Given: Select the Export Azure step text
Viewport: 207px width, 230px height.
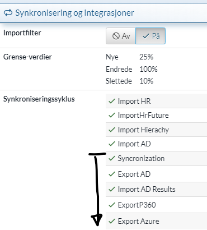Looking at the screenshot, I should tap(139, 221).
